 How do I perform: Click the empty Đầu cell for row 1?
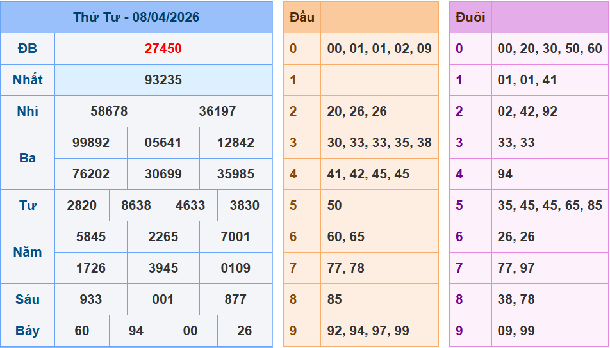pyautogui.click(x=379, y=80)
